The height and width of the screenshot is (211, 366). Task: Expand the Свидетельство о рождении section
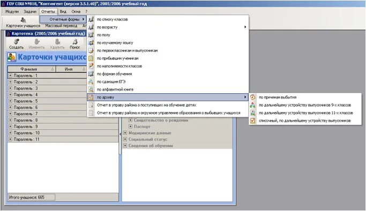point(130,120)
